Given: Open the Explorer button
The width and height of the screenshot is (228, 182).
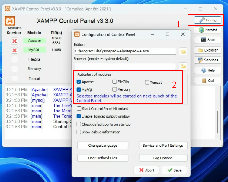Looking at the screenshot, I should pyautogui.click(x=208, y=50).
